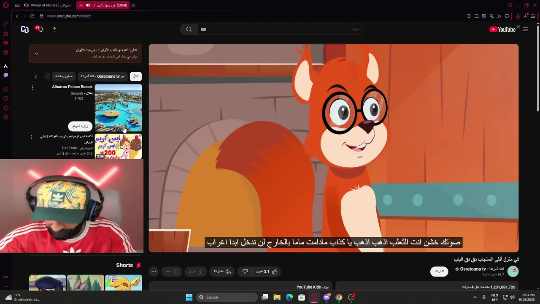Open the Opera GX main menu logo
Viewport: 540px width, 304px height.
point(6,5)
